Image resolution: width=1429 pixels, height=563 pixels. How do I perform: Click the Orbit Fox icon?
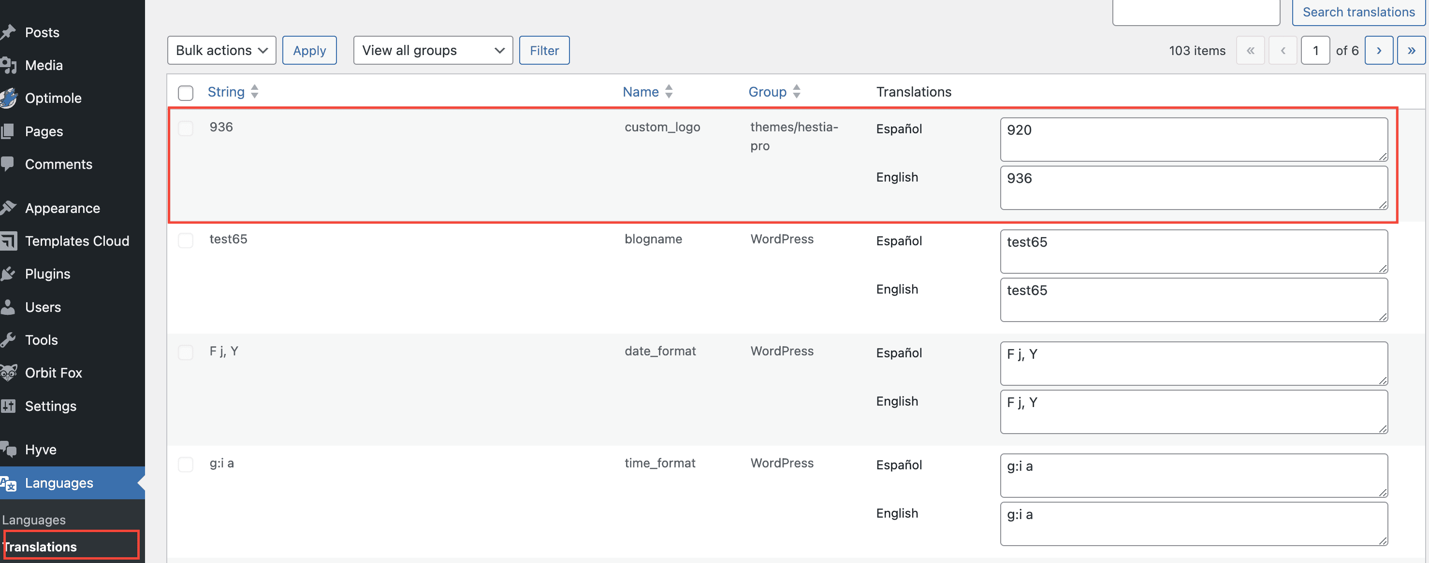pyautogui.click(x=8, y=373)
